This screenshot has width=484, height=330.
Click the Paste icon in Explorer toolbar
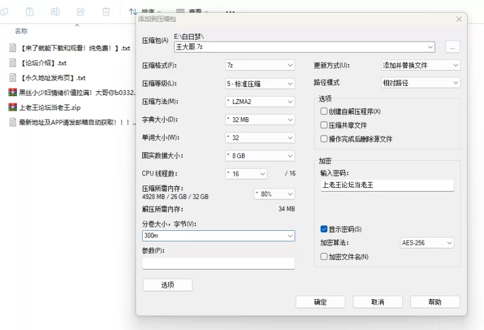[x=30, y=11]
